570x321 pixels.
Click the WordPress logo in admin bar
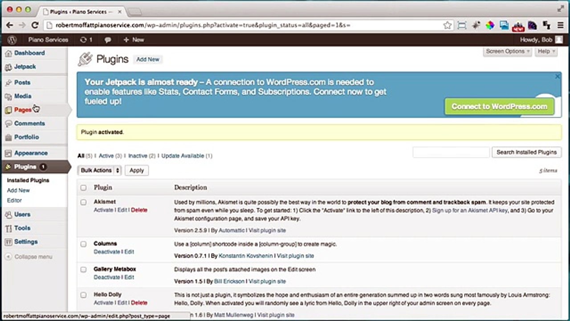(x=12, y=40)
